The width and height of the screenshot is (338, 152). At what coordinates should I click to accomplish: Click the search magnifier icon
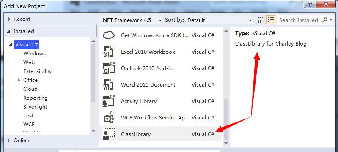click(324, 20)
